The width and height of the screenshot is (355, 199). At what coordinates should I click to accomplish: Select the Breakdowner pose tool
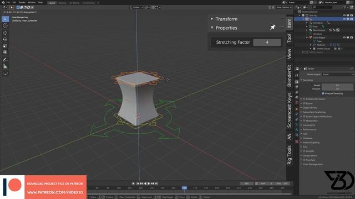[5, 74]
